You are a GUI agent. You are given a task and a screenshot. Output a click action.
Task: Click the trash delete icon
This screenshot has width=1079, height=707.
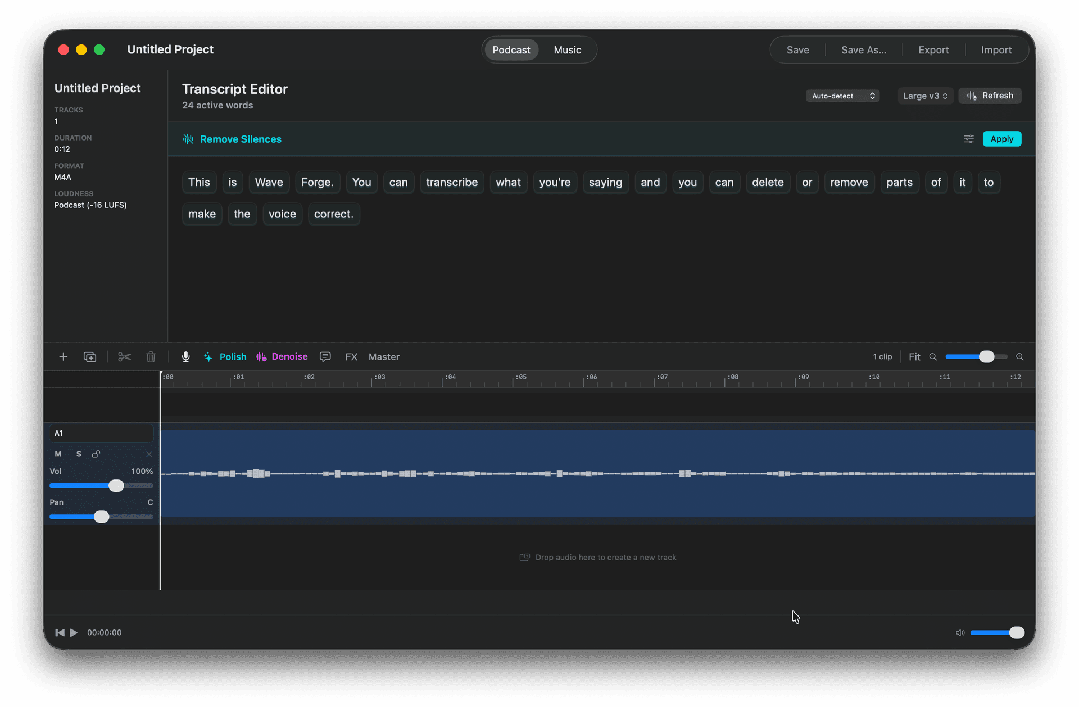click(151, 357)
